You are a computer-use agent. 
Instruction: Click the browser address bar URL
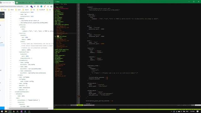[12, 6]
